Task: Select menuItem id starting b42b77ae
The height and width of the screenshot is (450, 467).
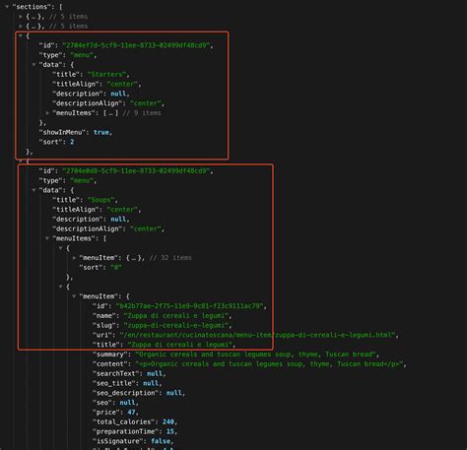Action: [190, 306]
